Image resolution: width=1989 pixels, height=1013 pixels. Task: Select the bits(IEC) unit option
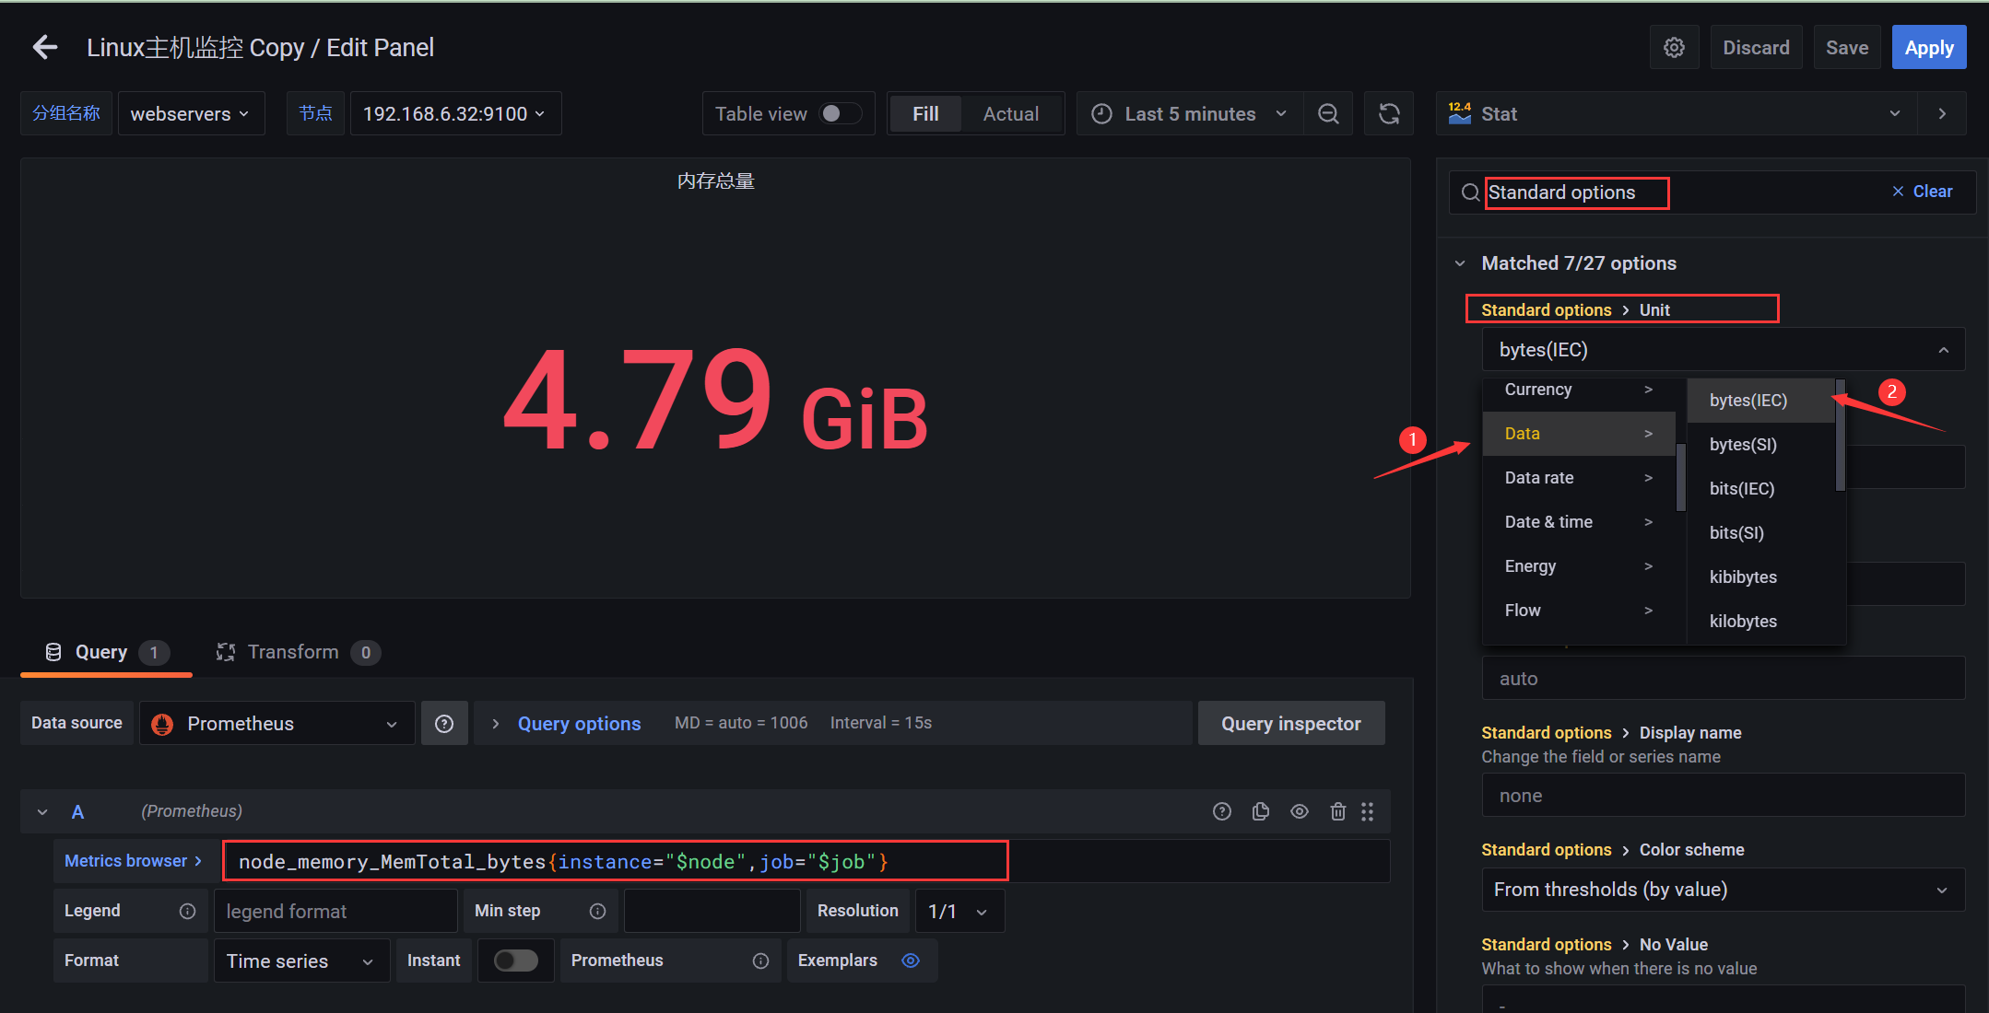pyautogui.click(x=1760, y=489)
